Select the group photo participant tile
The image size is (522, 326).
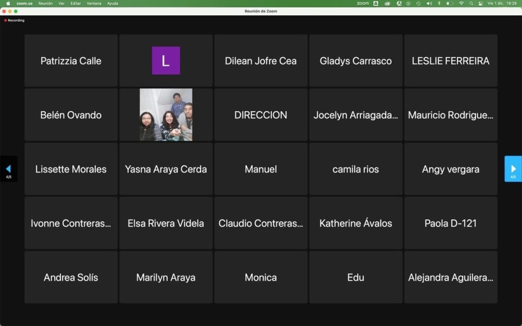click(x=166, y=115)
